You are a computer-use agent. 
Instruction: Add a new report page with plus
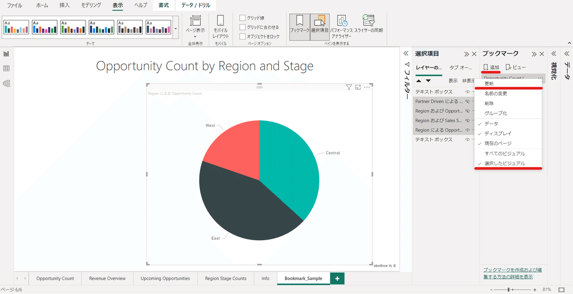coord(337,278)
